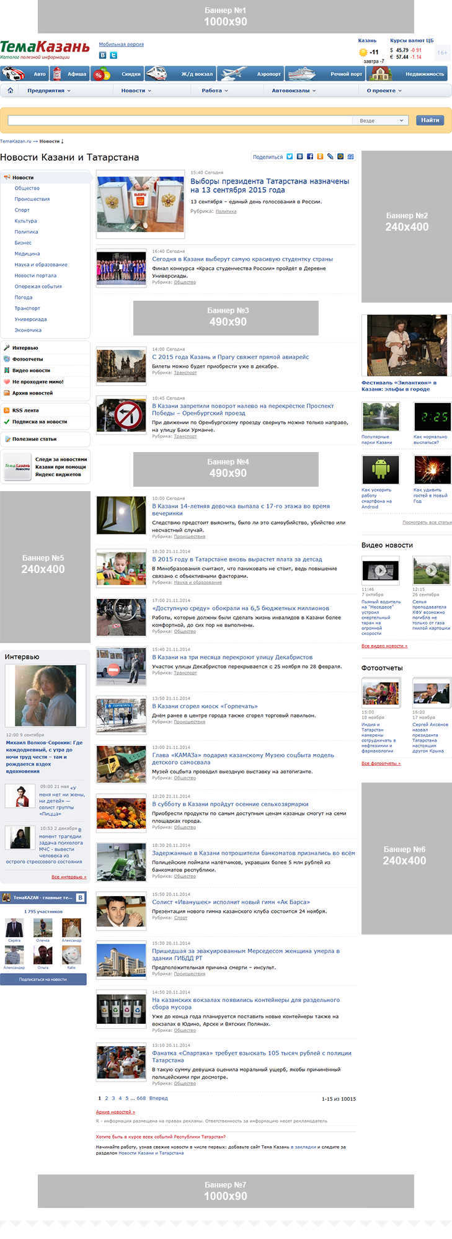Open the Twitter icon beside the logo
This screenshot has height=1239, width=452.
click(x=113, y=55)
